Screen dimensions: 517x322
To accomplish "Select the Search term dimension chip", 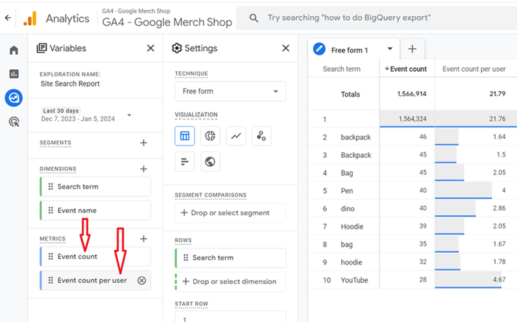I will point(95,187).
